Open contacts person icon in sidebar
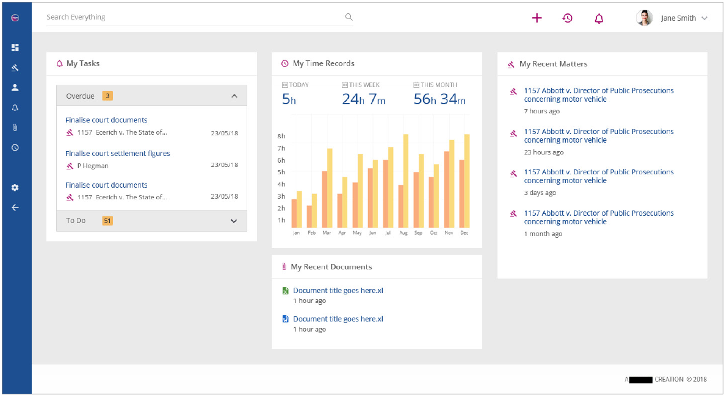727x398 pixels. 15,87
